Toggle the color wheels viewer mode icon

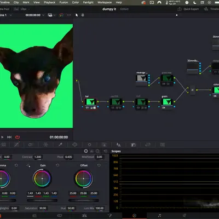(x=61, y=15)
